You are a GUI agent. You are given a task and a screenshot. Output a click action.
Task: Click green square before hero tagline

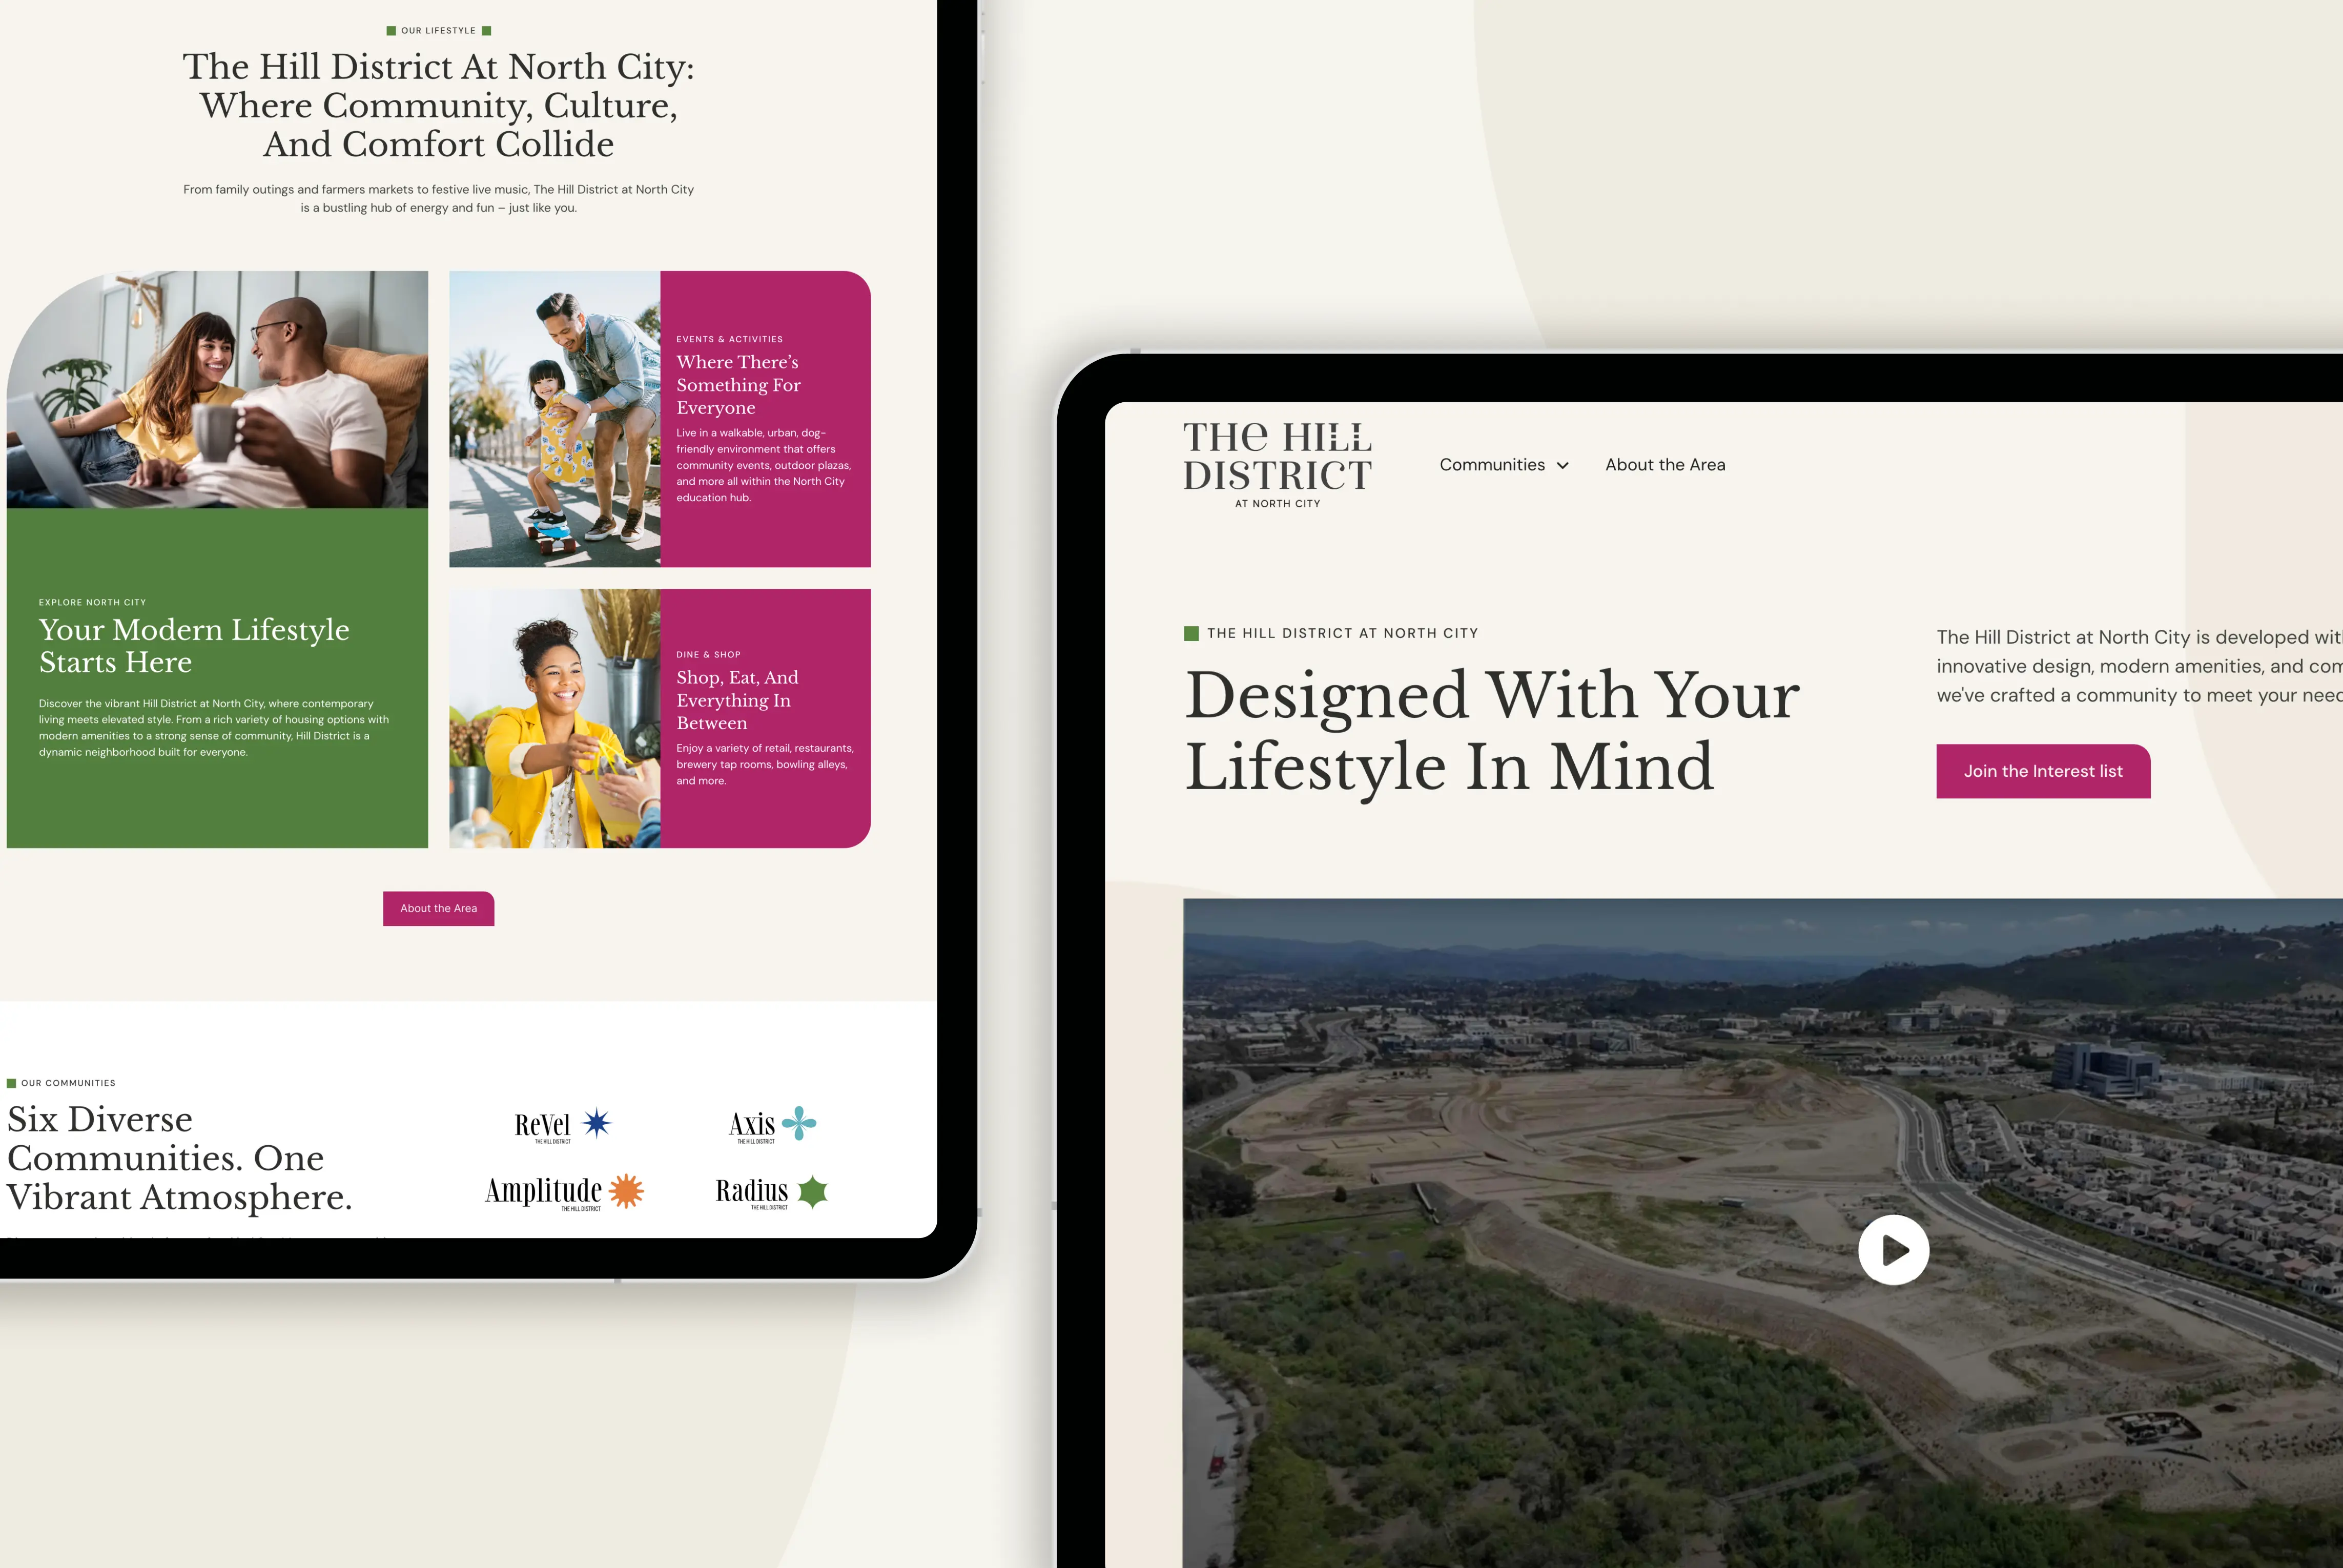[x=1191, y=633]
